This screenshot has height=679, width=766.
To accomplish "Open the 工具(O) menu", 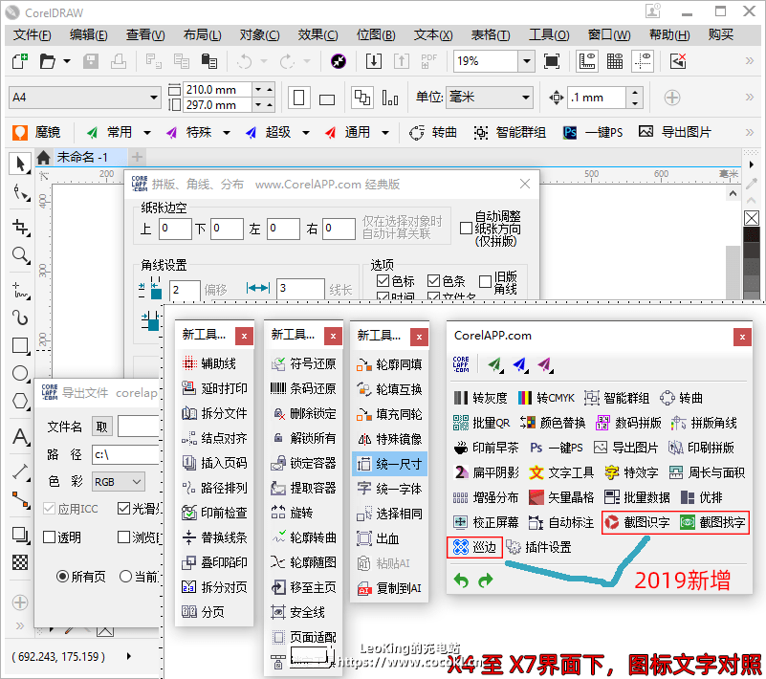I will [x=549, y=34].
